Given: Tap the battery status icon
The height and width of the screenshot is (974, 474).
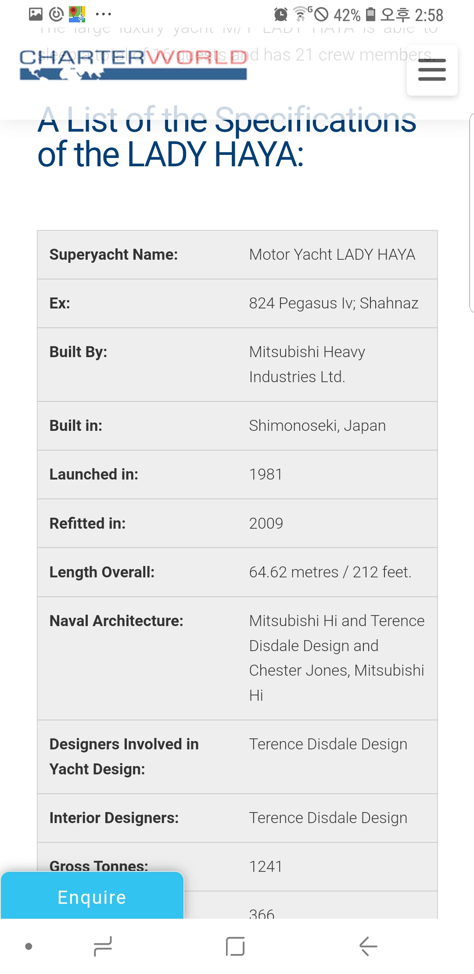Looking at the screenshot, I should [371, 14].
